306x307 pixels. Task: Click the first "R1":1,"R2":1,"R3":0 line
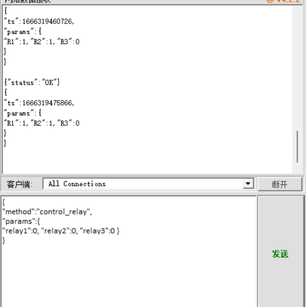coord(42,42)
